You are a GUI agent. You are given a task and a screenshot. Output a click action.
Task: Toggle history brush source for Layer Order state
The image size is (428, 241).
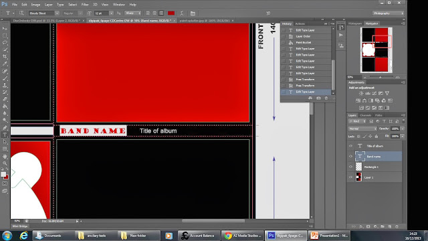coord(284,36)
